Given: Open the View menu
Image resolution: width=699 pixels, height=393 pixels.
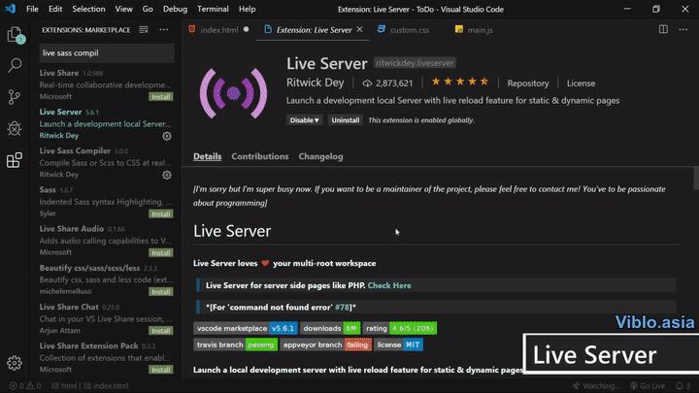Looking at the screenshot, I should (x=123, y=9).
